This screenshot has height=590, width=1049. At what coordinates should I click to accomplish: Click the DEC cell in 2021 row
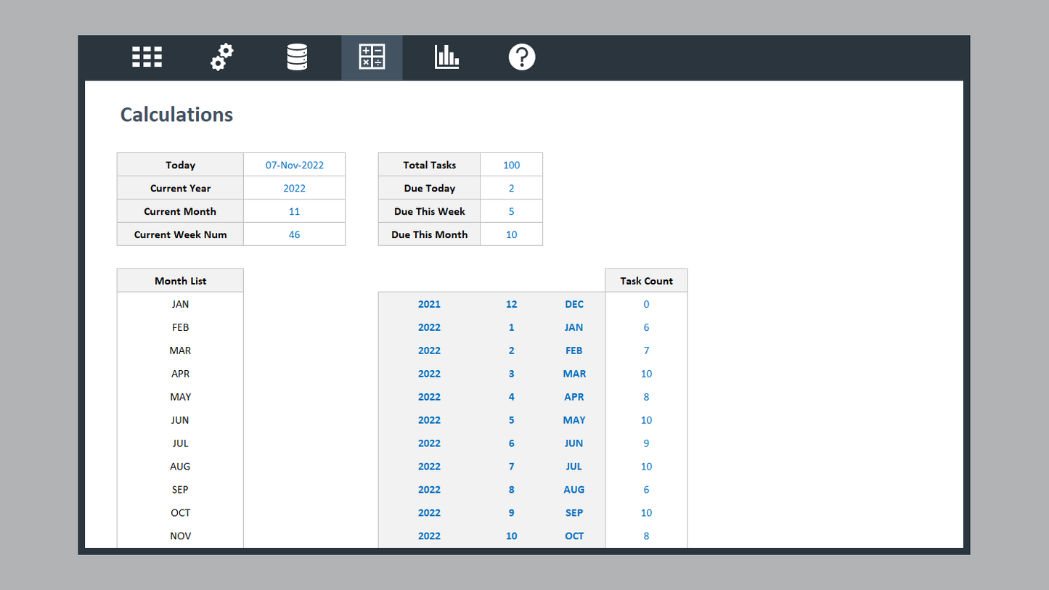(x=574, y=304)
